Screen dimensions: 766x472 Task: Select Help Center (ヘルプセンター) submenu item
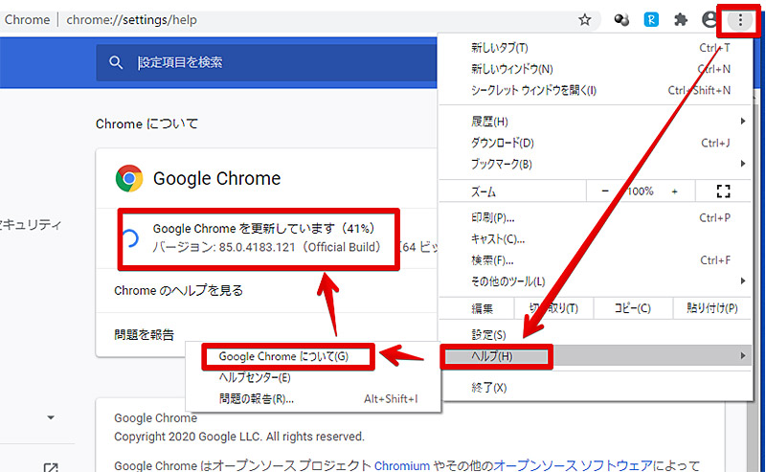(x=313, y=378)
